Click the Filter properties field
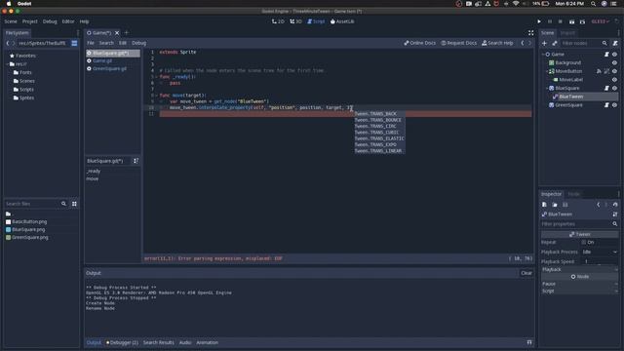 (579, 224)
